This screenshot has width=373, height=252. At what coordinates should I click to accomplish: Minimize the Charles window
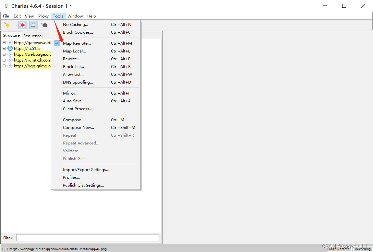point(325,6)
